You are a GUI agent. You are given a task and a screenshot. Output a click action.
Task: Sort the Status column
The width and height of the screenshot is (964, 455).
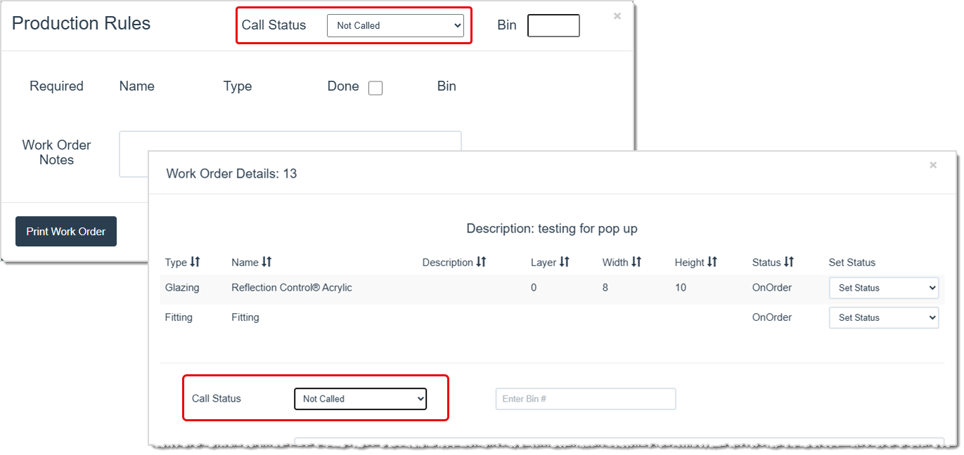789,262
